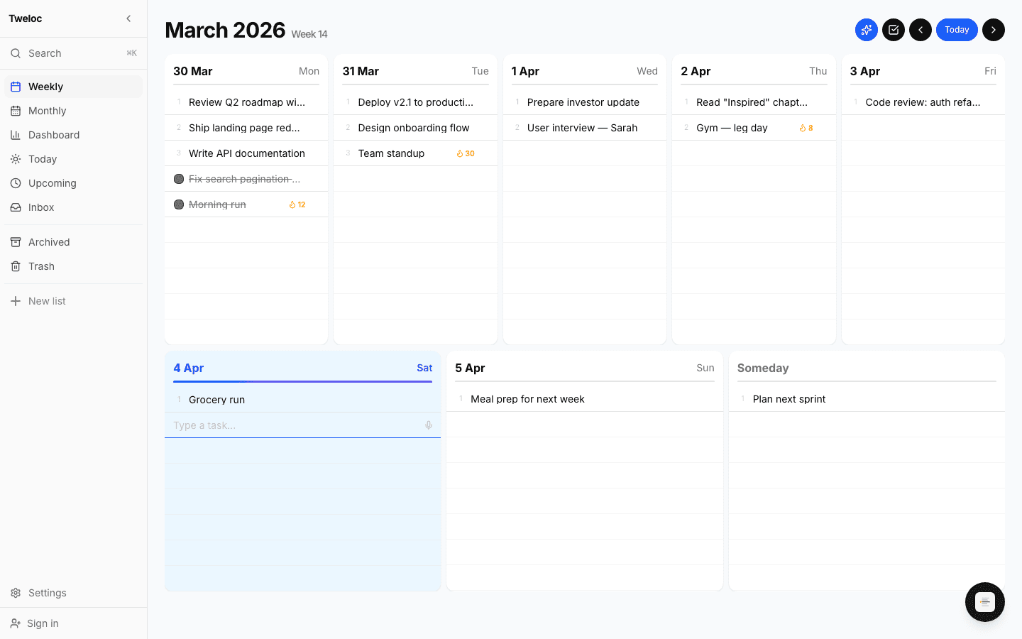Go to next week with right chevron
Image resolution: width=1022 pixels, height=639 pixels.
point(994,30)
